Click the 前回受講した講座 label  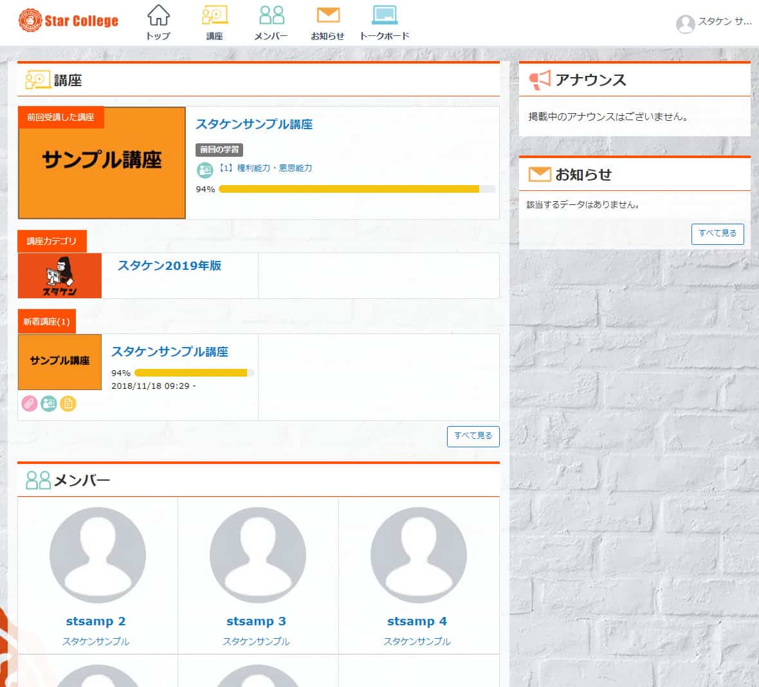[x=60, y=118]
